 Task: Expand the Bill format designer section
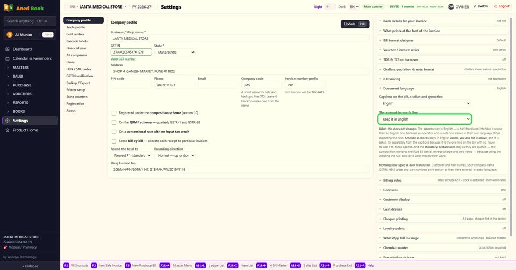tap(442, 40)
